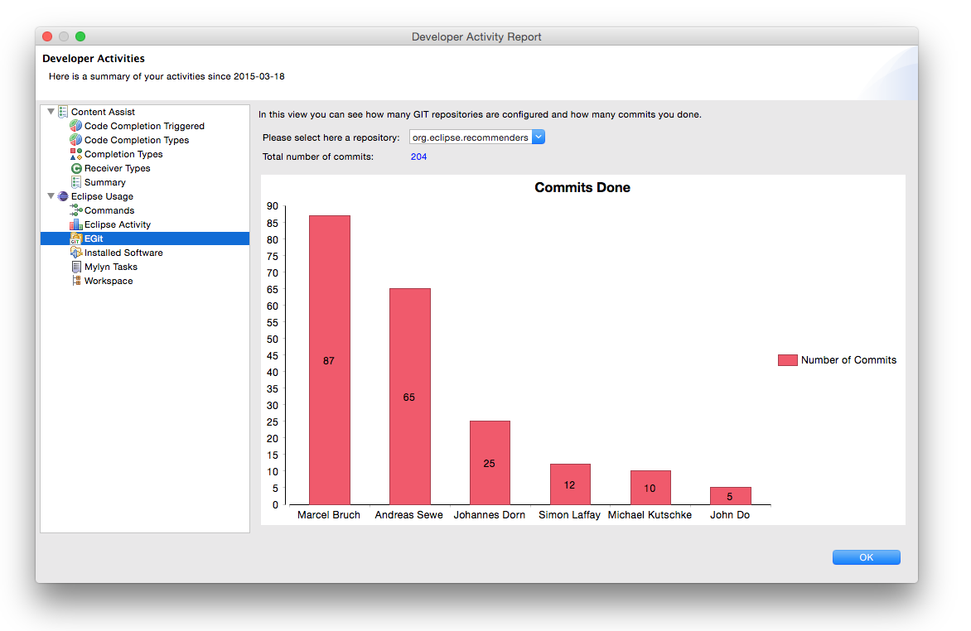Select the Eclipse Usage label
The height and width of the screenshot is (631, 971).
coord(102,196)
